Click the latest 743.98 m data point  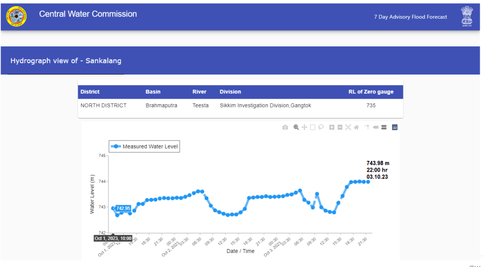tap(368, 182)
